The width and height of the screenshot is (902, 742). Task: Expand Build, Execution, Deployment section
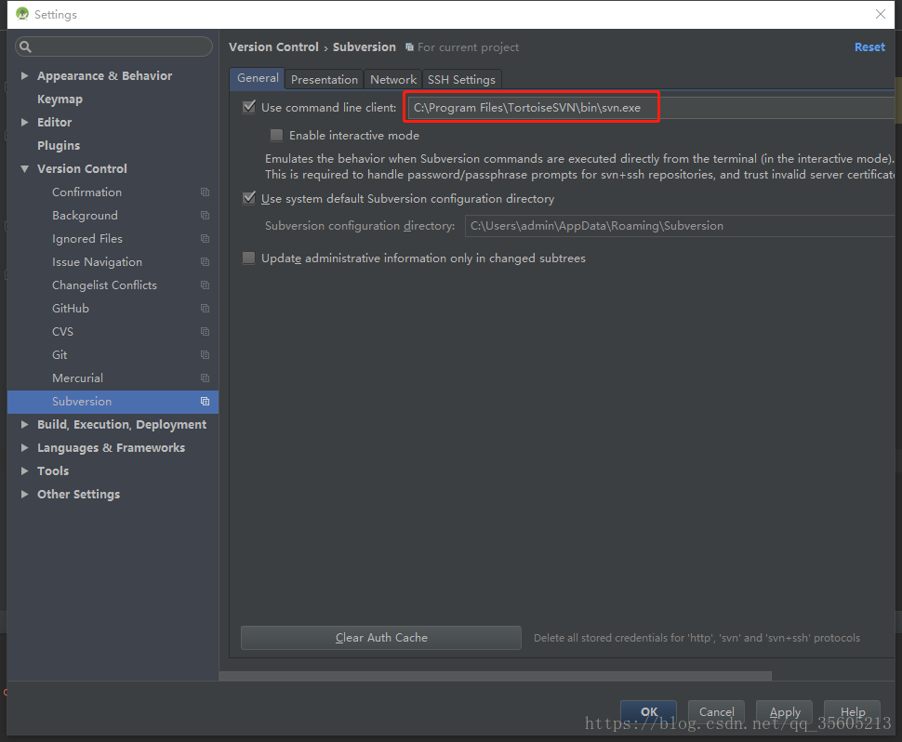(25, 425)
